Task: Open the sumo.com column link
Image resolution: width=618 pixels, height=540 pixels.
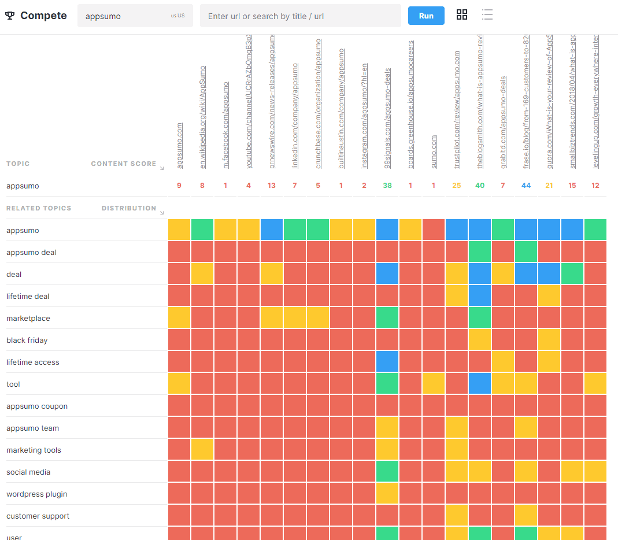Action: (x=434, y=151)
